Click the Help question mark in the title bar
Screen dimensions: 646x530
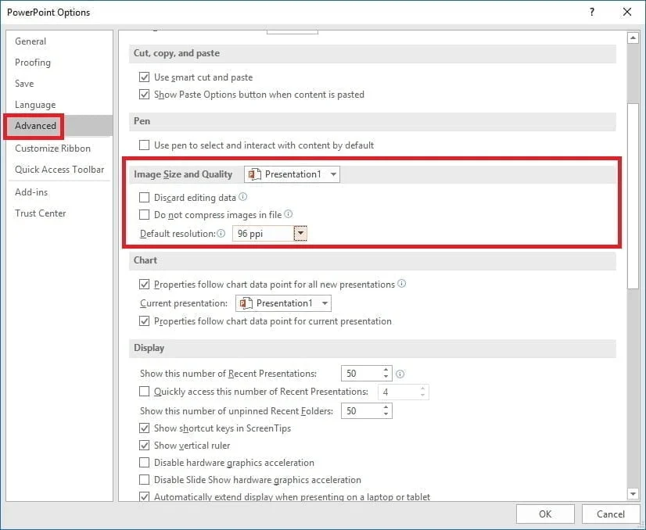point(592,12)
